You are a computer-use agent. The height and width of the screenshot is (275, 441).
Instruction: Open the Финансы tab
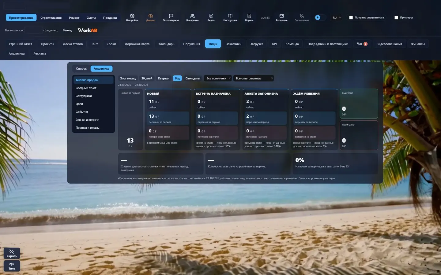418,44
